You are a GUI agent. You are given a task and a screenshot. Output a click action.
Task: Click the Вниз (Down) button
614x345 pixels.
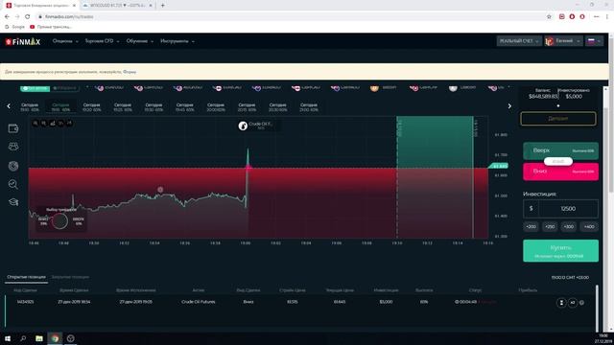(560, 172)
